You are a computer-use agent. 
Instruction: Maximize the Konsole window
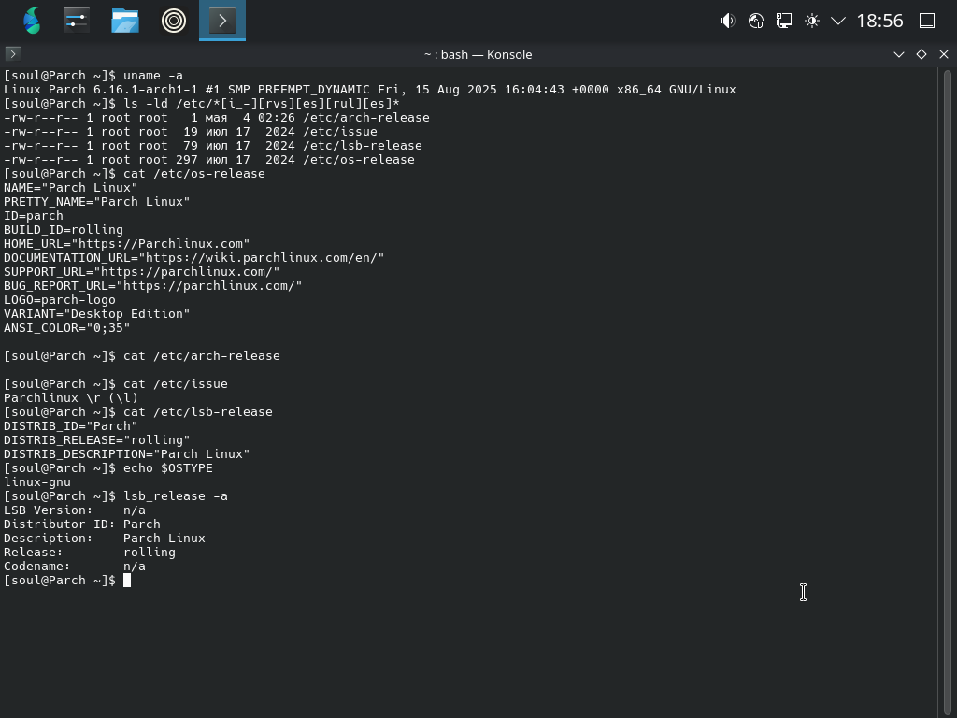921,54
